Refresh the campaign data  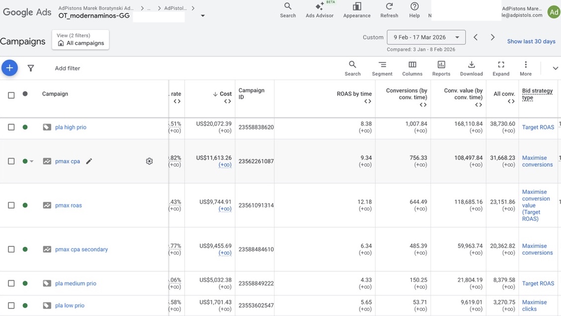[389, 10]
